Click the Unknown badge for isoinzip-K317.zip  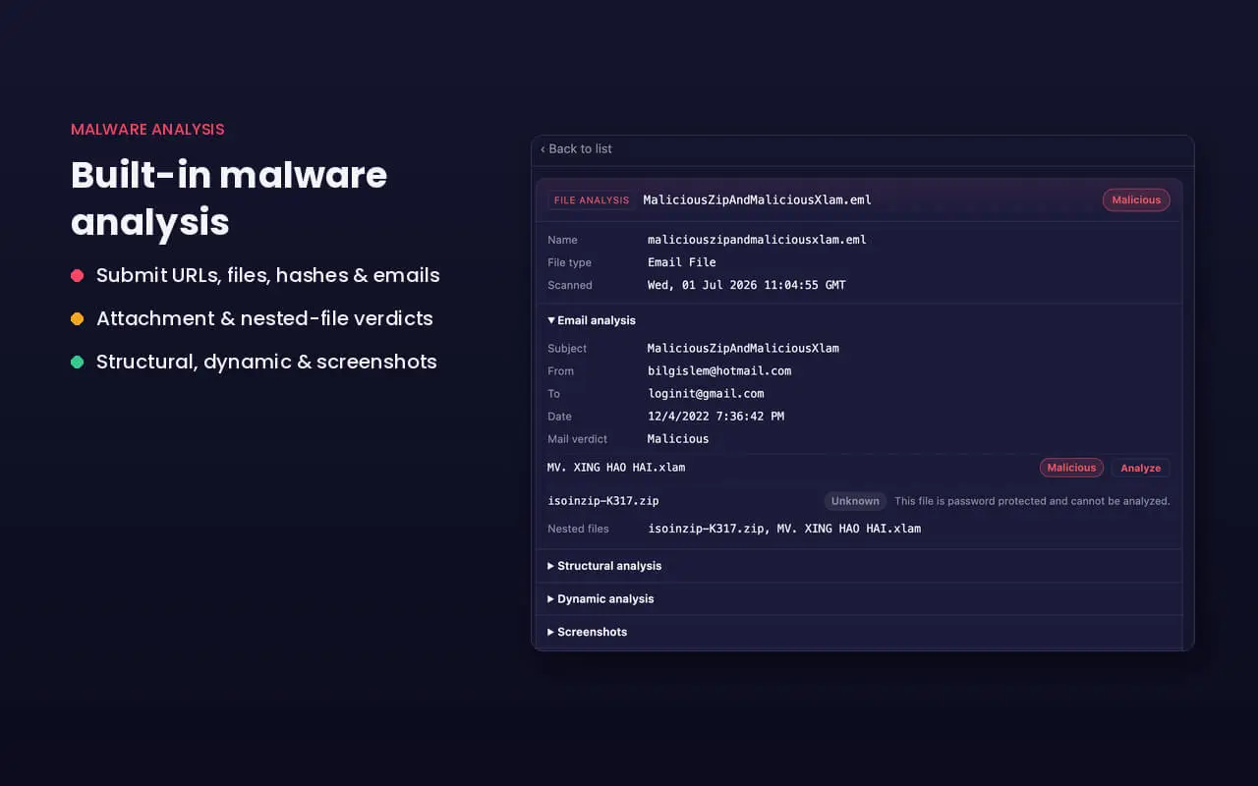(855, 501)
